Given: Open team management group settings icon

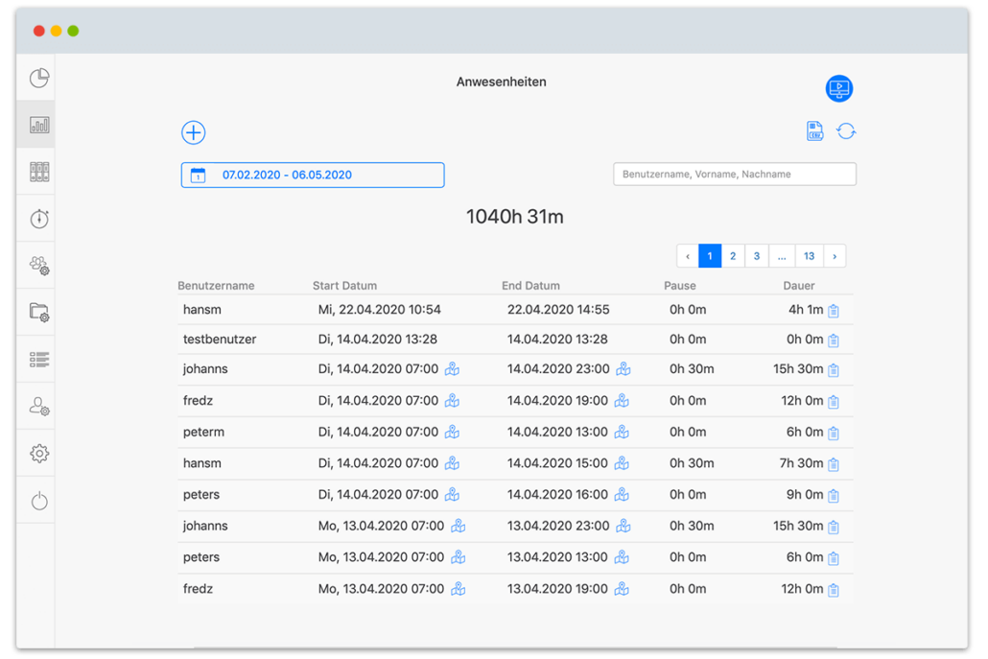Looking at the screenshot, I should pos(39,266).
